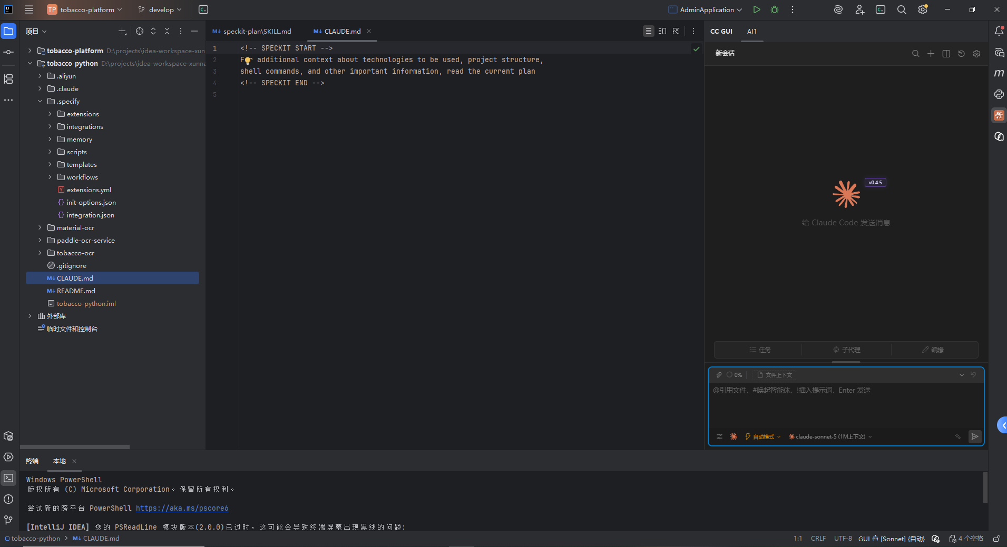
Task: Run AdminApplication with the green play icon
Action: (x=757, y=9)
